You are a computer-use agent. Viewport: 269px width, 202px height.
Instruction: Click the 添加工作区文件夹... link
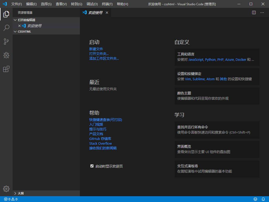pos(104,59)
